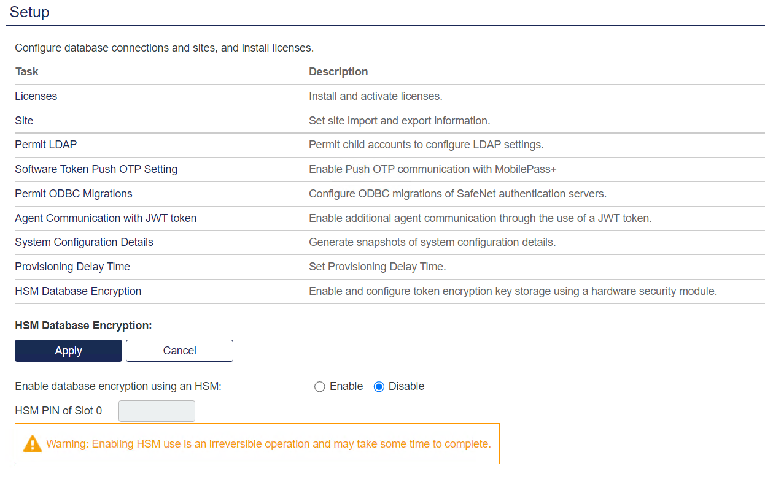Click inside the HSM PIN of Slot 0 field
This screenshot has height=477, width=765.
coord(157,411)
